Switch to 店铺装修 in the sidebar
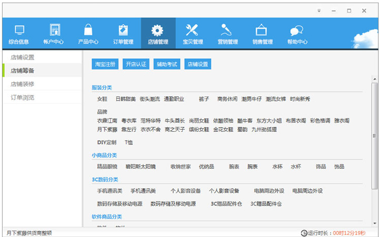This screenshot has width=379, height=237. [23, 84]
